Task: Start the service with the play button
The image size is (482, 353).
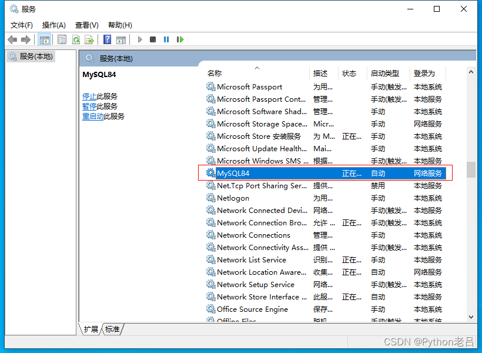Action: 140,39
